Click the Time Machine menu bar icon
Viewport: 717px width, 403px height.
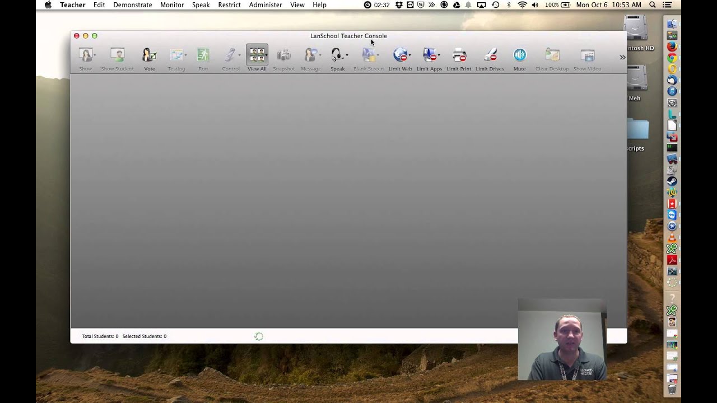tap(495, 4)
